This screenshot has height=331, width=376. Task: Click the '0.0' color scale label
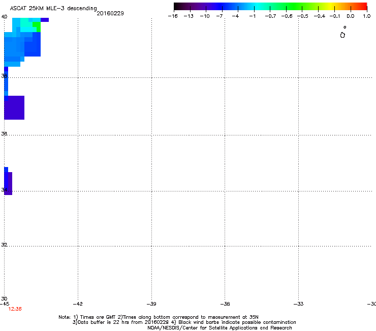click(x=351, y=16)
